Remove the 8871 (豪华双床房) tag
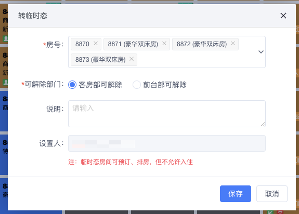299x214 pixels. [164, 44]
